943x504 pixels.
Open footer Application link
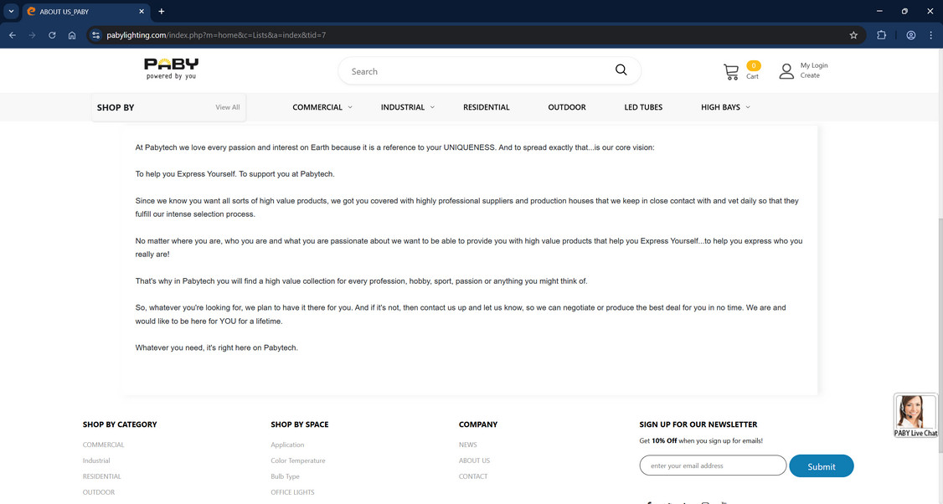287,445
